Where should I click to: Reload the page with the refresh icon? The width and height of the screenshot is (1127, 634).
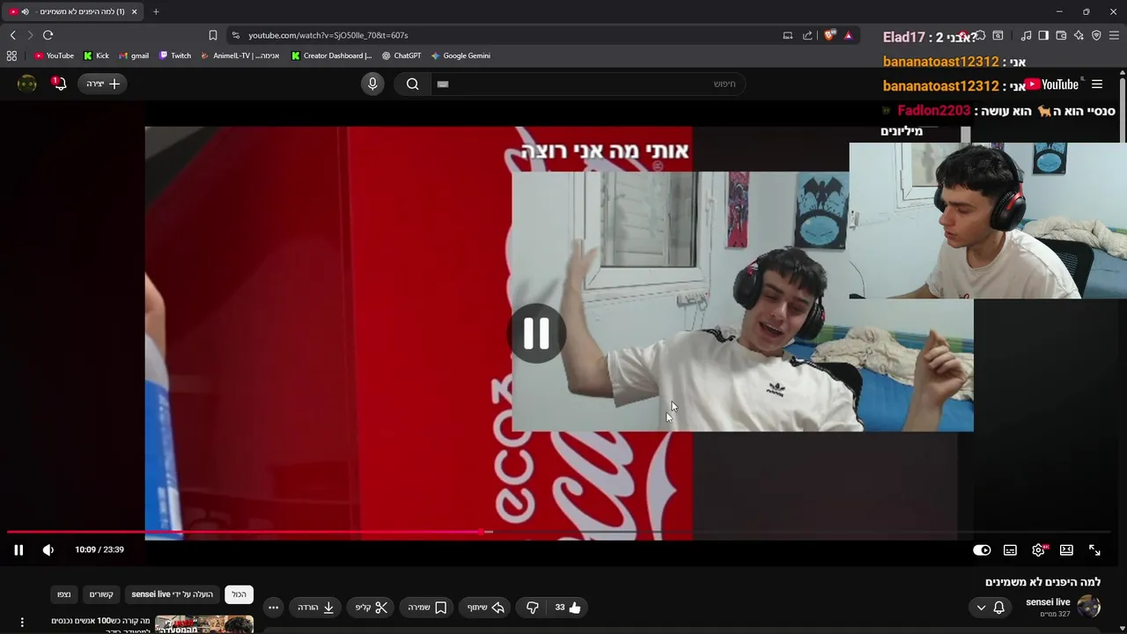tap(48, 35)
